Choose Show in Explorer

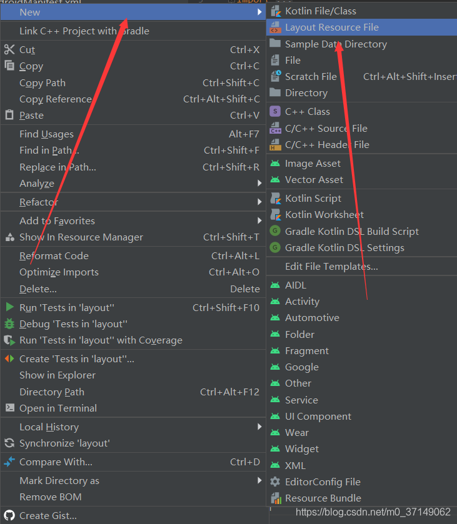pos(133,375)
